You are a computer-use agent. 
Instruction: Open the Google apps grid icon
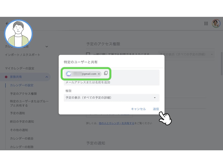[206, 23]
